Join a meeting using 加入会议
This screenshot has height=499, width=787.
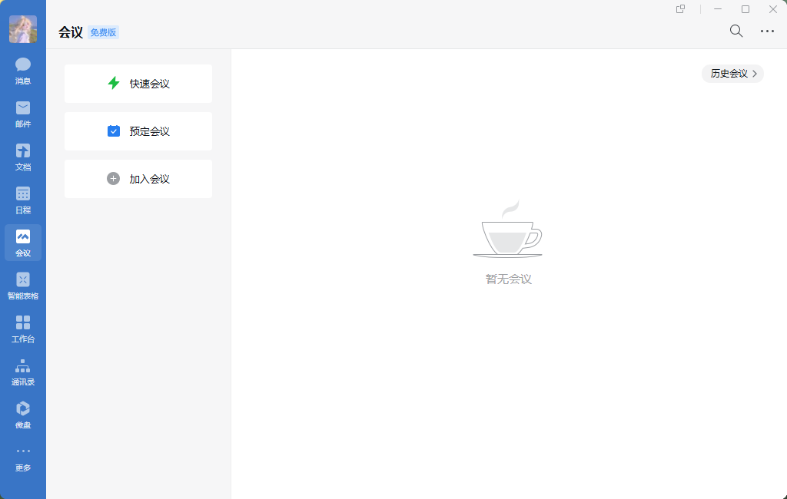138,178
